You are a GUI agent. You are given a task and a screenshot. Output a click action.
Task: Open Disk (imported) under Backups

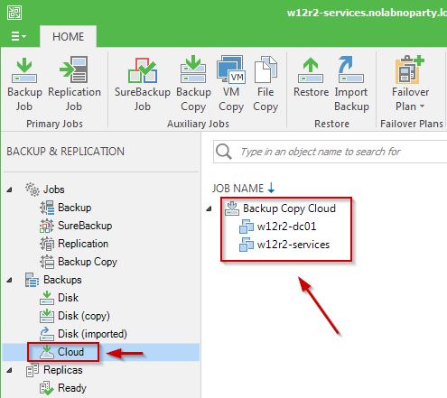(92, 334)
